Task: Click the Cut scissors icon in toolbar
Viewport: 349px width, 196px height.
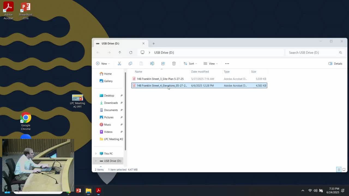Action: click(x=119, y=63)
